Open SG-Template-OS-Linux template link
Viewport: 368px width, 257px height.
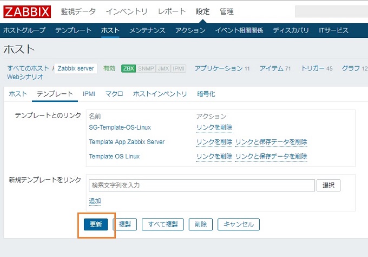pyautogui.click(x=120, y=127)
